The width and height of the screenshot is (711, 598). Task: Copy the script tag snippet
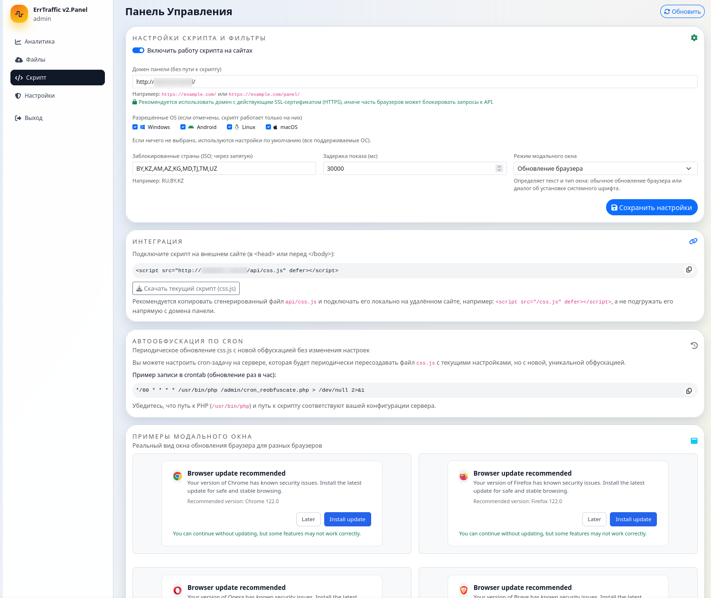[x=689, y=270]
